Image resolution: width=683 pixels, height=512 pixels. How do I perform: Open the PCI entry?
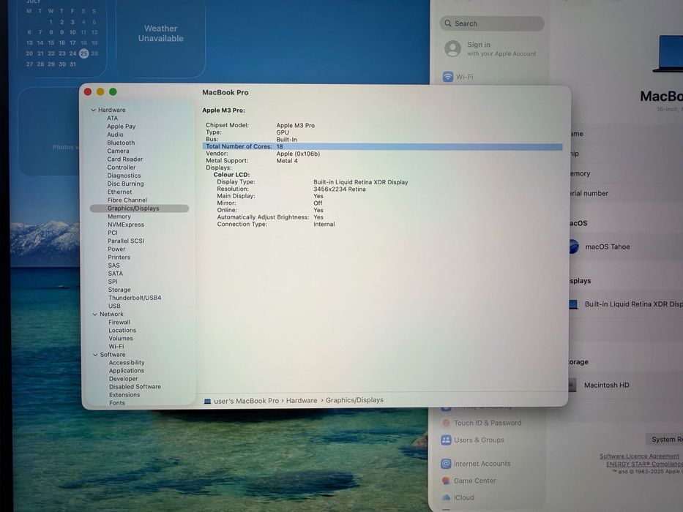tap(113, 233)
